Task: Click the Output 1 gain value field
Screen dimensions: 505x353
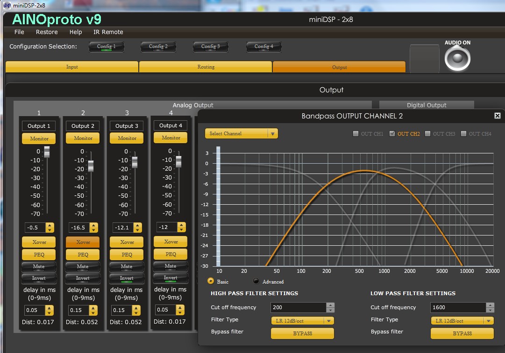Action: tap(35, 227)
